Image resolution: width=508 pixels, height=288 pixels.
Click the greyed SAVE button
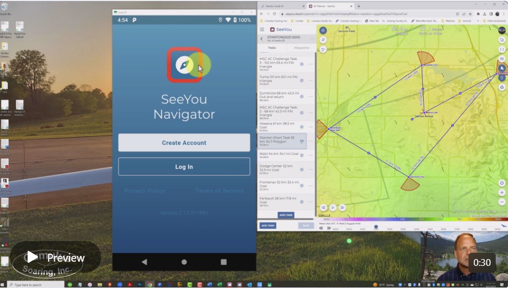[306, 225]
